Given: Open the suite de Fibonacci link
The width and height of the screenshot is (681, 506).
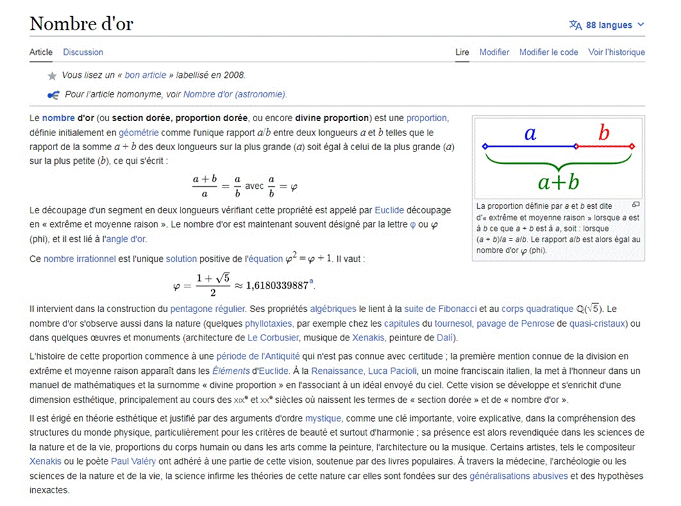Looking at the screenshot, I should tap(440, 309).
